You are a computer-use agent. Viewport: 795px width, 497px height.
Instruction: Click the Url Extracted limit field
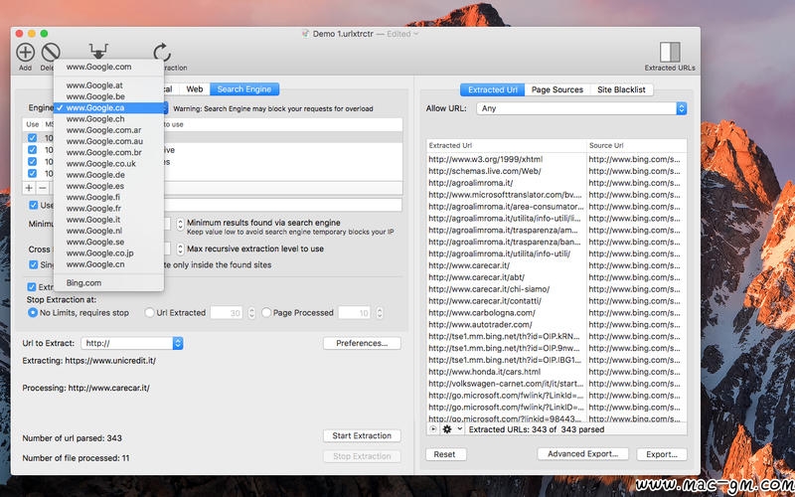click(227, 312)
